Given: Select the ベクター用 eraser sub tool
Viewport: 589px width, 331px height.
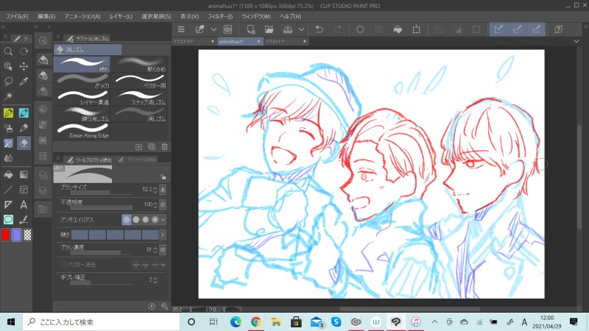Looking at the screenshot, I should (x=141, y=81).
